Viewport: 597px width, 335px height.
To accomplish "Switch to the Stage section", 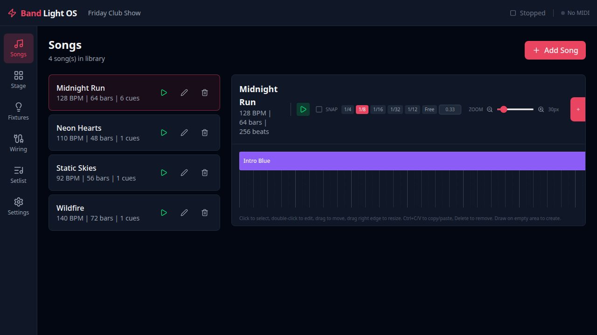I will tap(19, 80).
